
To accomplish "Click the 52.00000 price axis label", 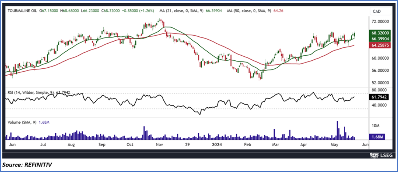I will (381, 83).
